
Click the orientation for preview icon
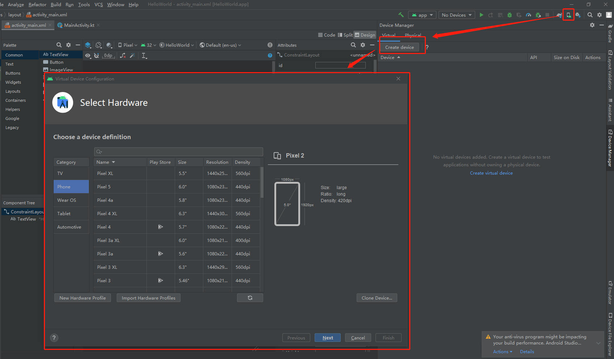(99, 45)
